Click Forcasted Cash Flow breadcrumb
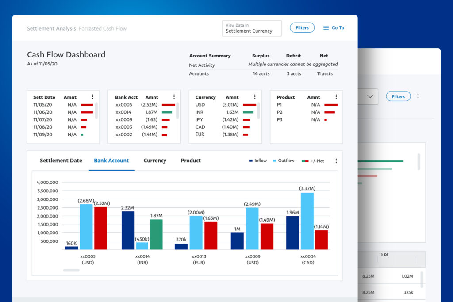 pyautogui.click(x=103, y=28)
